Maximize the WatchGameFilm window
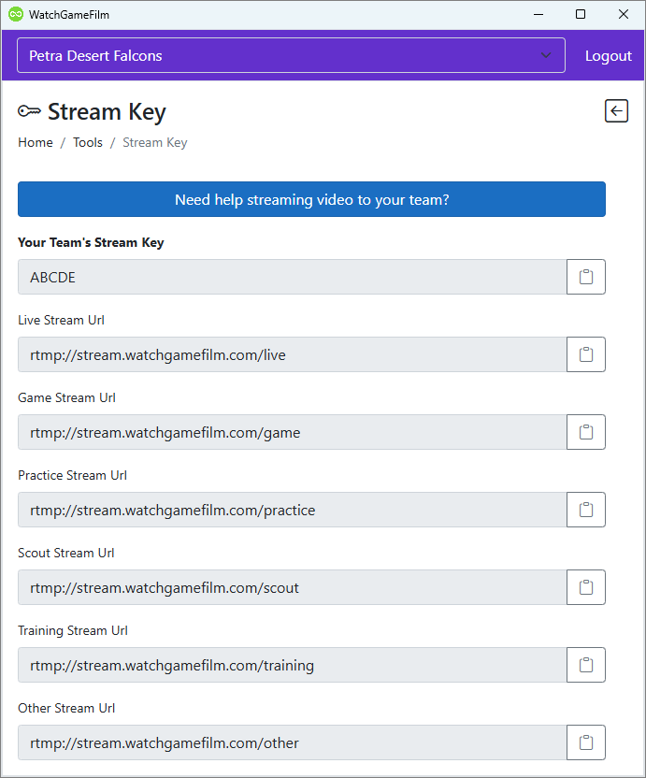The width and height of the screenshot is (646, 778). point(581,14)
